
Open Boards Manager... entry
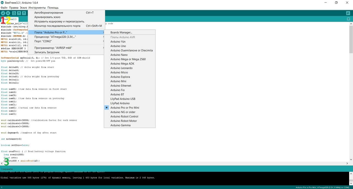coord(130,32)
